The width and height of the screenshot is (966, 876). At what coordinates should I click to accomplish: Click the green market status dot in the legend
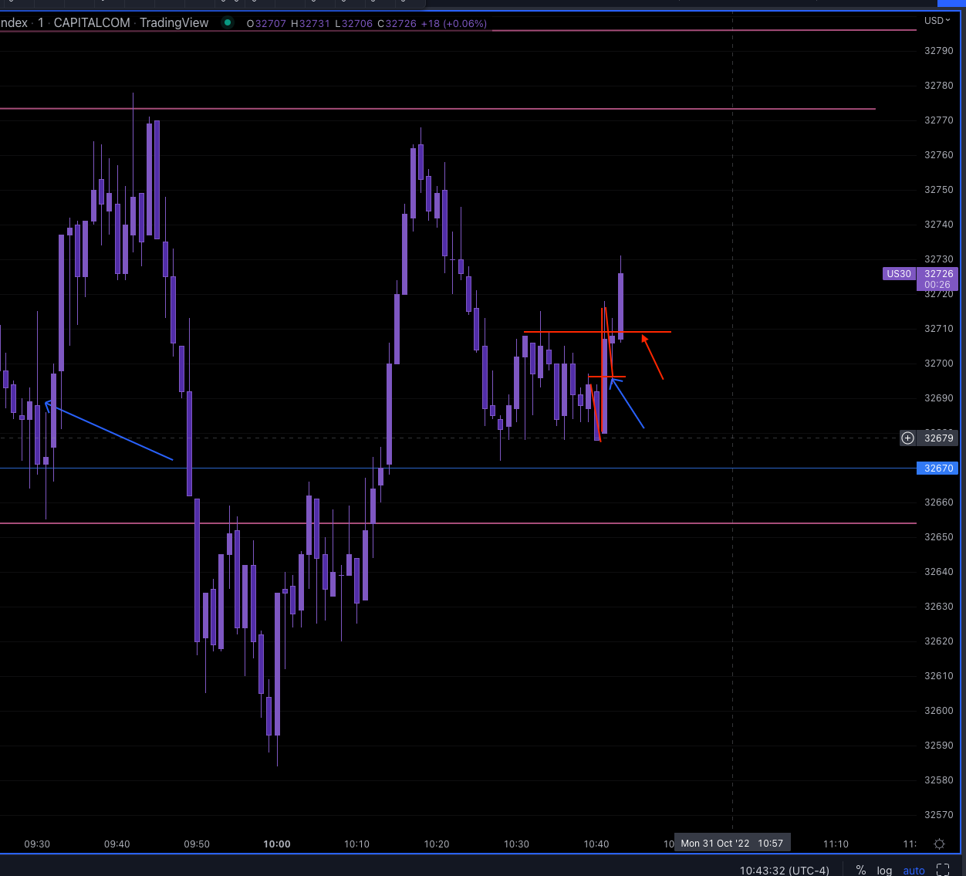tap(227, 23)
